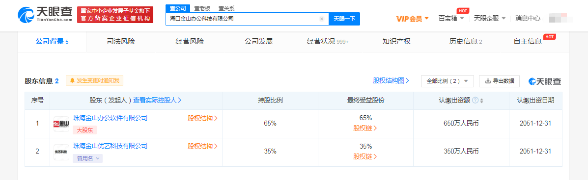
Task: Select the 查公司 search tab
Action: click(177, 9)
